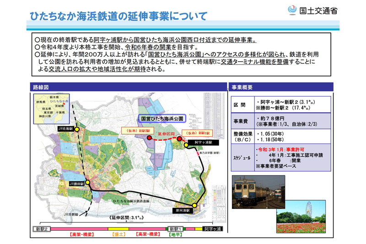Viewport: 366px width, 244px height.
Task: Click the red marker for 新駅1
Action: [x=179, y=139]
